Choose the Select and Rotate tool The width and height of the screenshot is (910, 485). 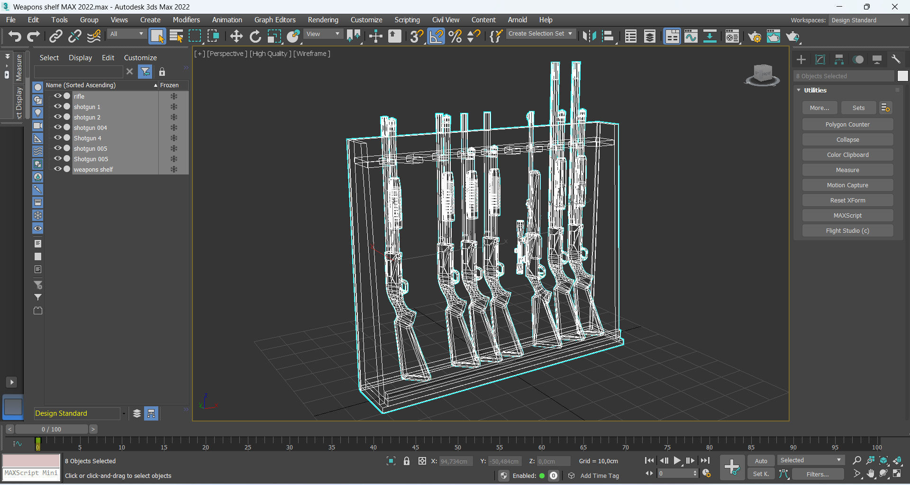click(x=255, y=37)
